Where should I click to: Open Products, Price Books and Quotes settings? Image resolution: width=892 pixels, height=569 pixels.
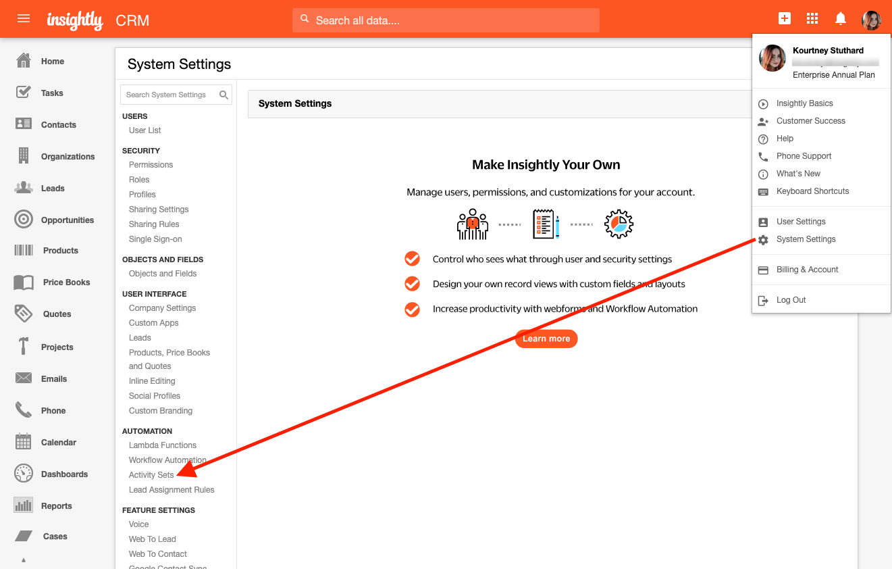(169, 360)
